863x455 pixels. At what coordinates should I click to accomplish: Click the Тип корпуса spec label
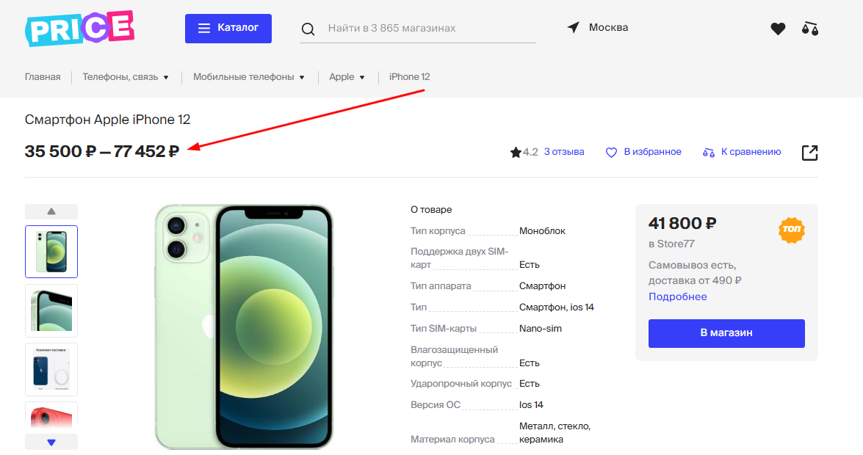pos(438,231)
